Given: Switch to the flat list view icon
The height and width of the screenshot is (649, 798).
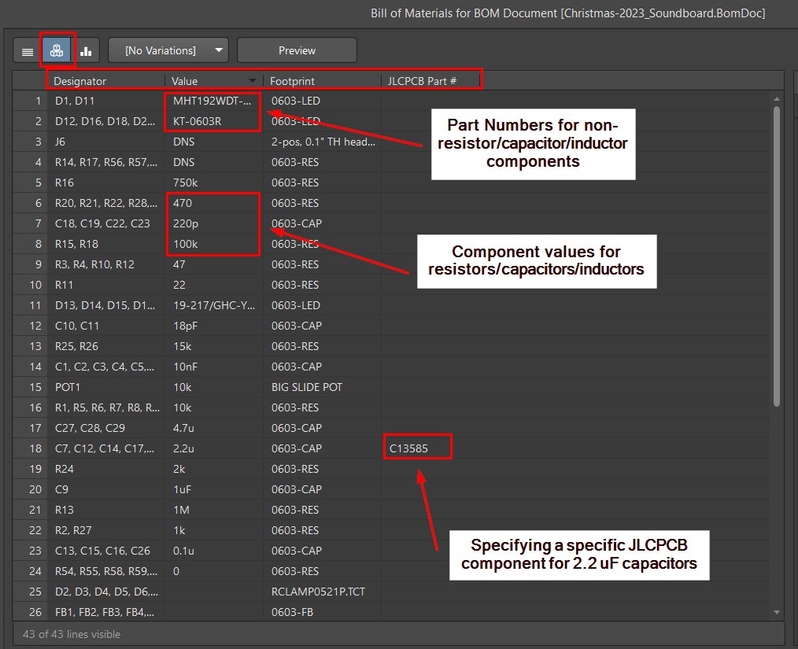Looking at the screenshot, I should click(28, 51).
